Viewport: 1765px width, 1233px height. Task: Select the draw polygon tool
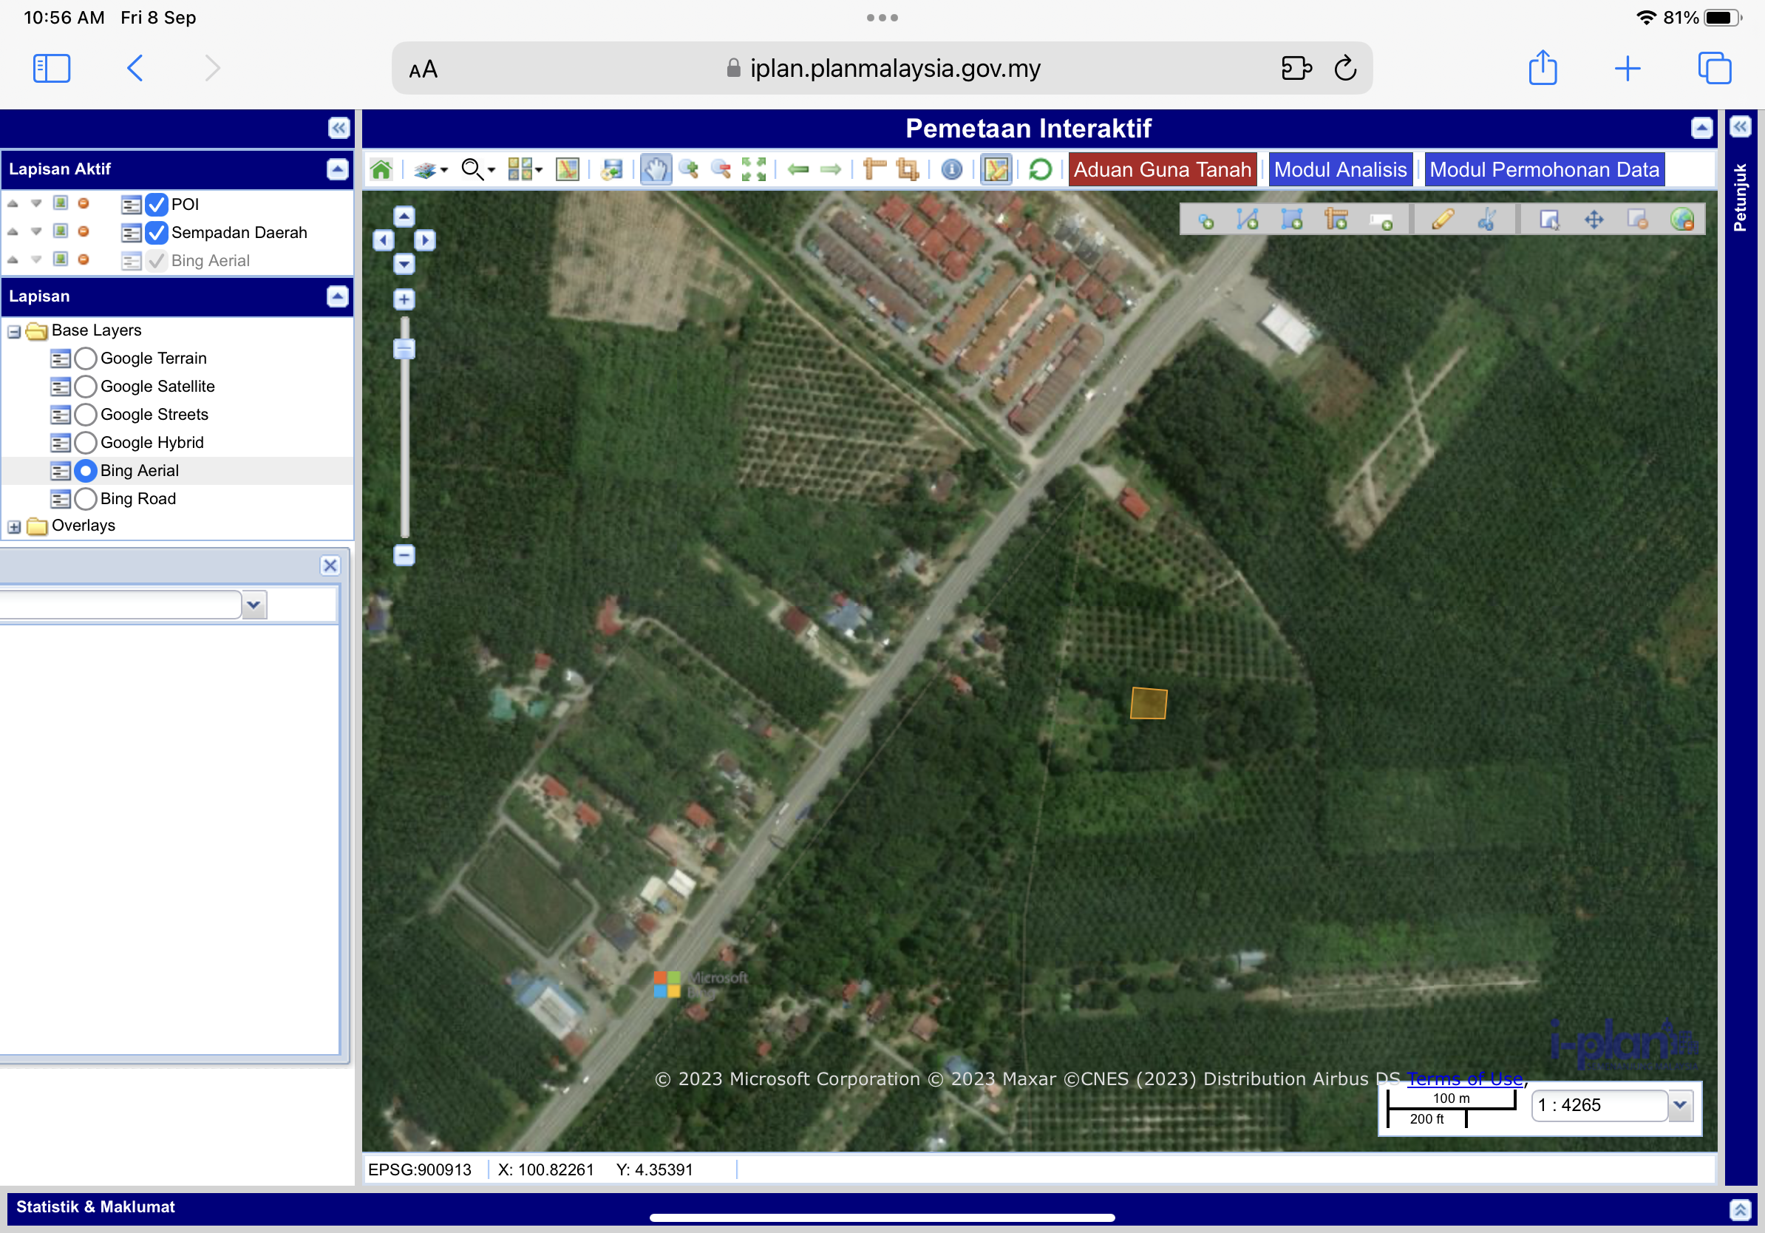pos(1291,220)
